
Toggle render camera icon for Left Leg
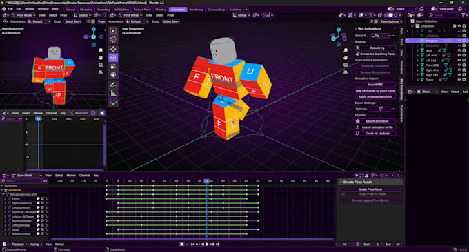(x=464, y=61)
